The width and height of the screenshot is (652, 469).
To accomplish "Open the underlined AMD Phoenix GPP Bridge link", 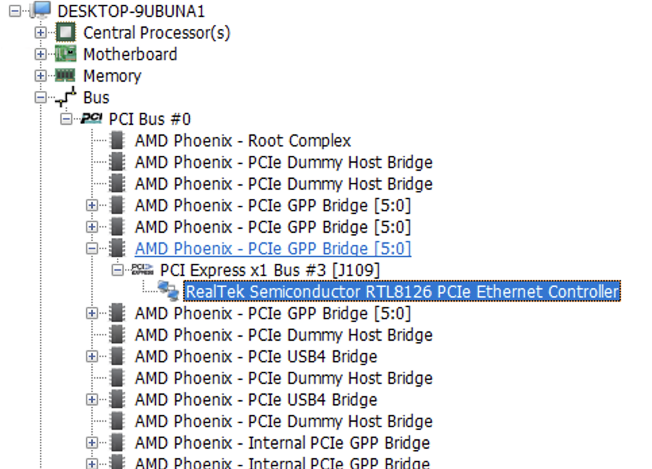I will click(x=273, y=248).
